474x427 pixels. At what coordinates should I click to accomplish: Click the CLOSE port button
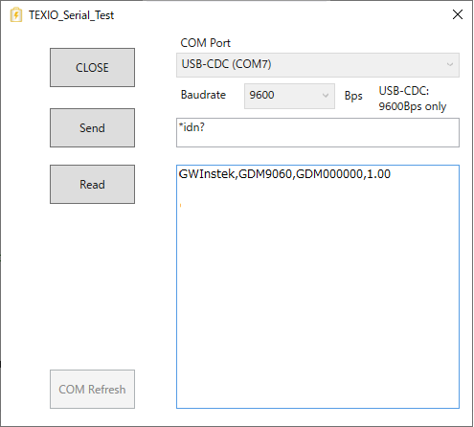tap(92, 67)
